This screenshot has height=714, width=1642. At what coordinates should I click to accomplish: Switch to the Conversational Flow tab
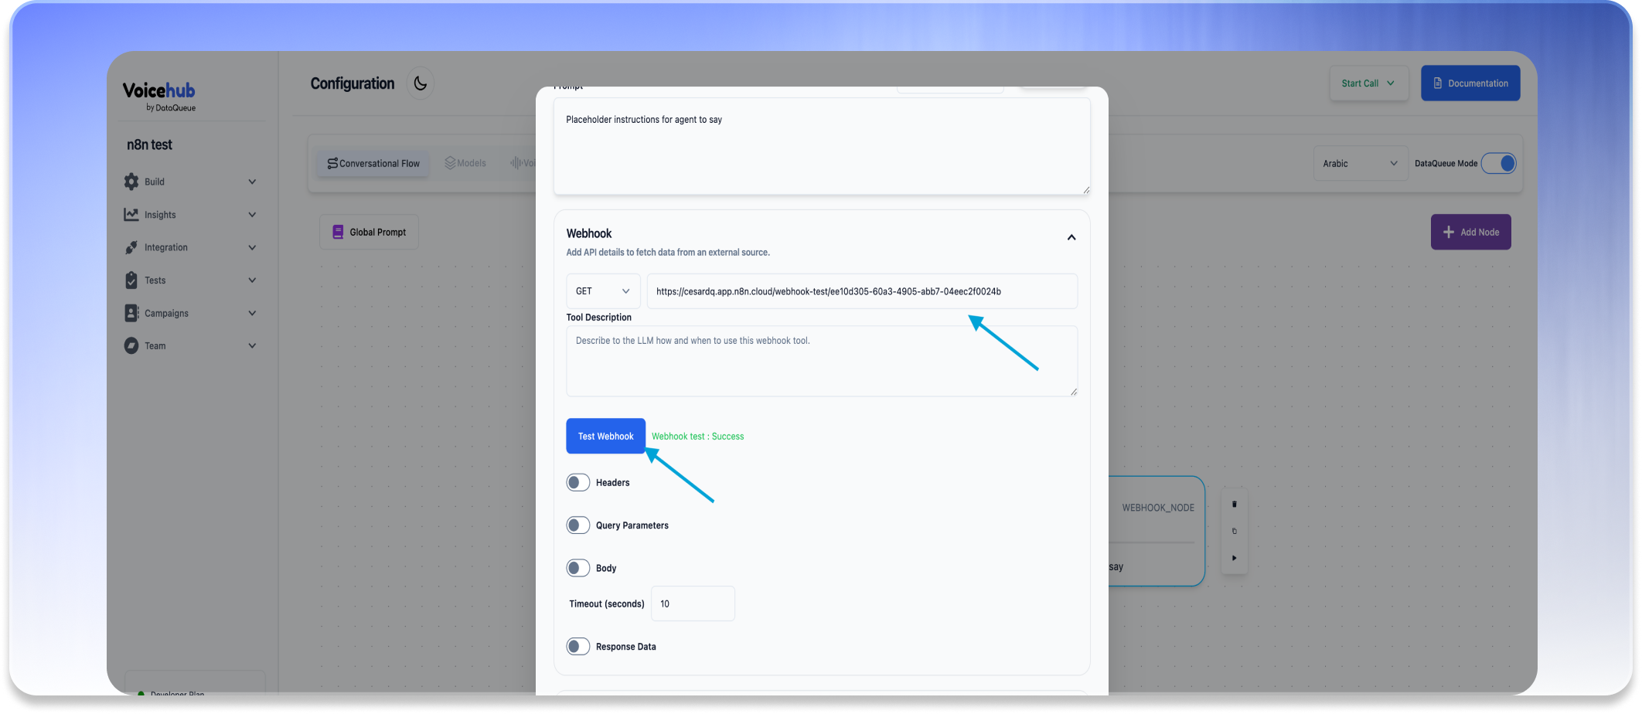click(x=373, y=164)
